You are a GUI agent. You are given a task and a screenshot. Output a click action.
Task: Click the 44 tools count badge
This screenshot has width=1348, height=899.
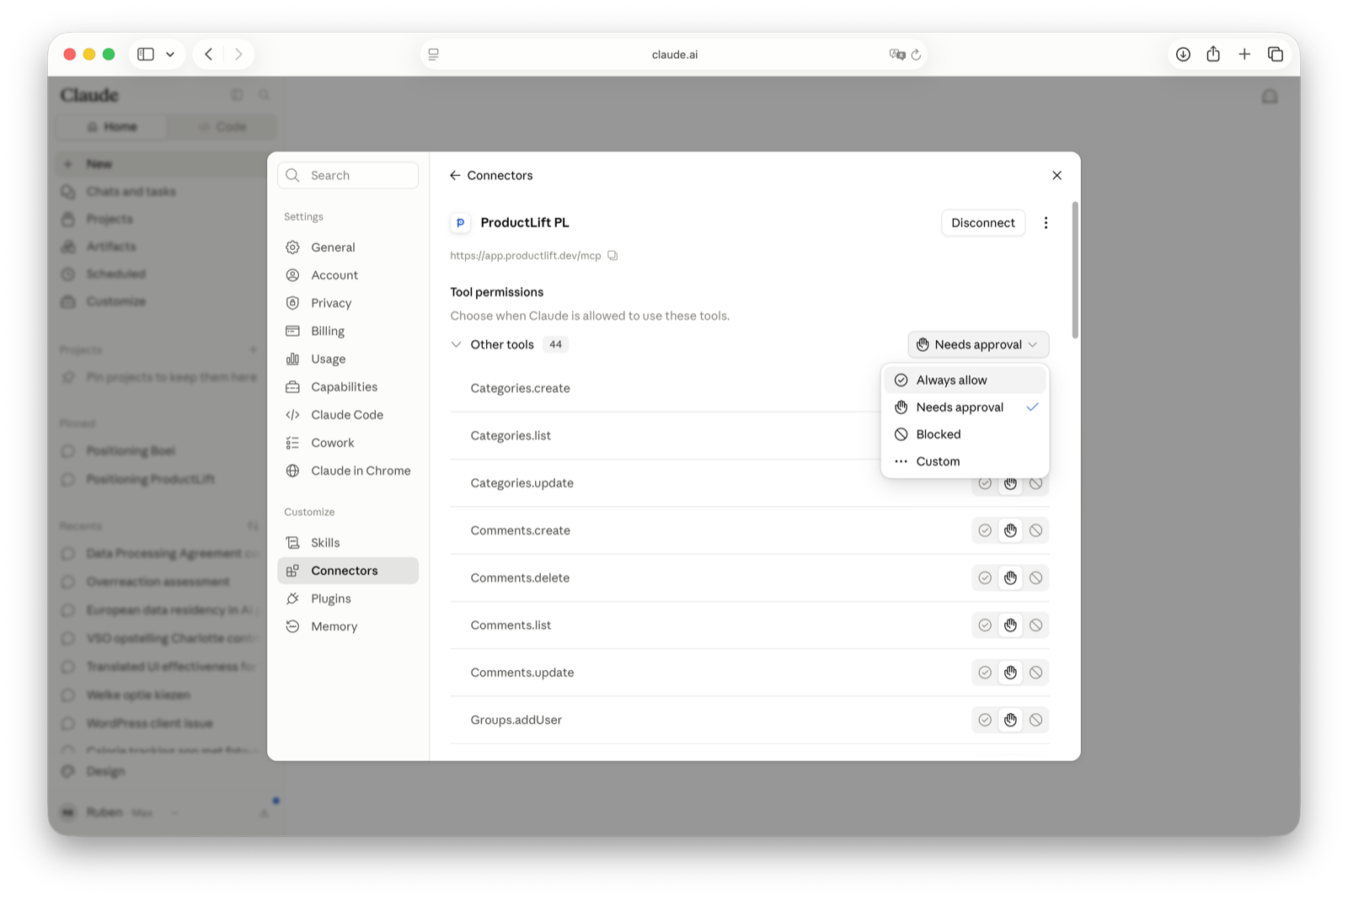click(555, 344)
